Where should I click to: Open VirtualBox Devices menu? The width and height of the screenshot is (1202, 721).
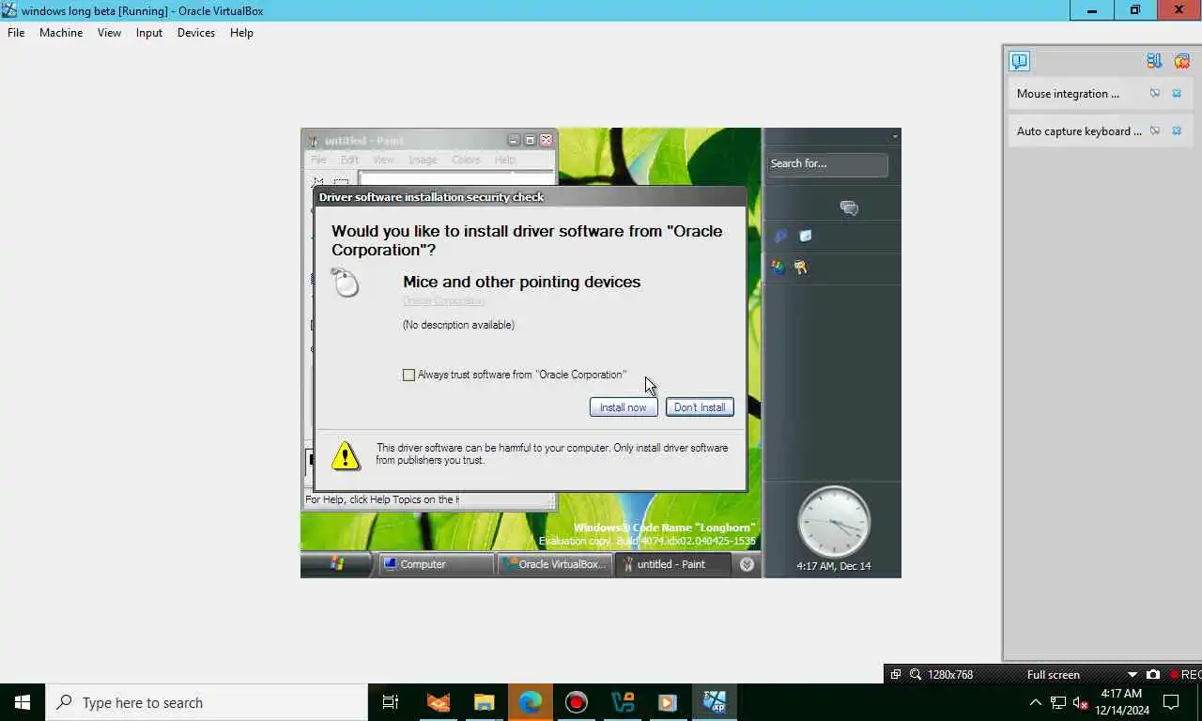coord(196,33)
